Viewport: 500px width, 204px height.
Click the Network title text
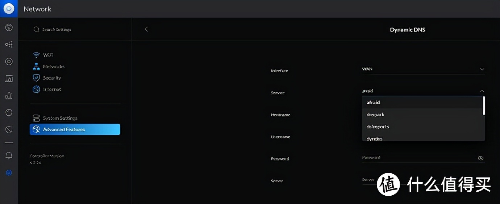point(37,9)
